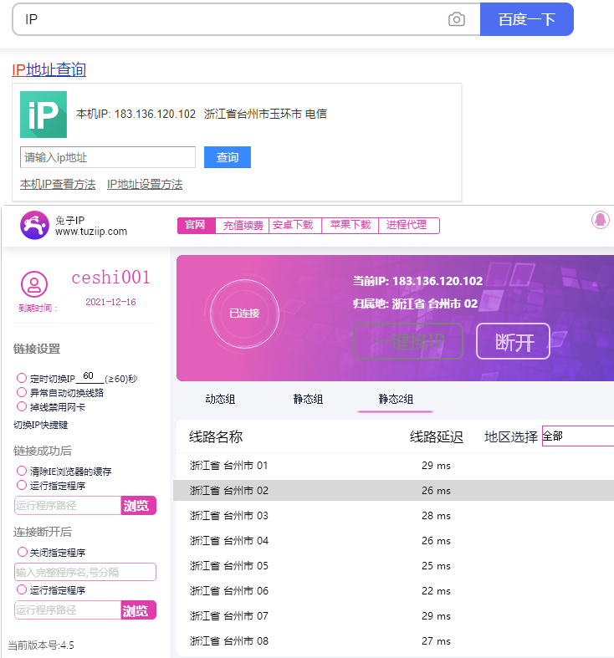The image size is (614, 658).
Task: Click the 线路延迟 column header
Action: pos(437,436)
